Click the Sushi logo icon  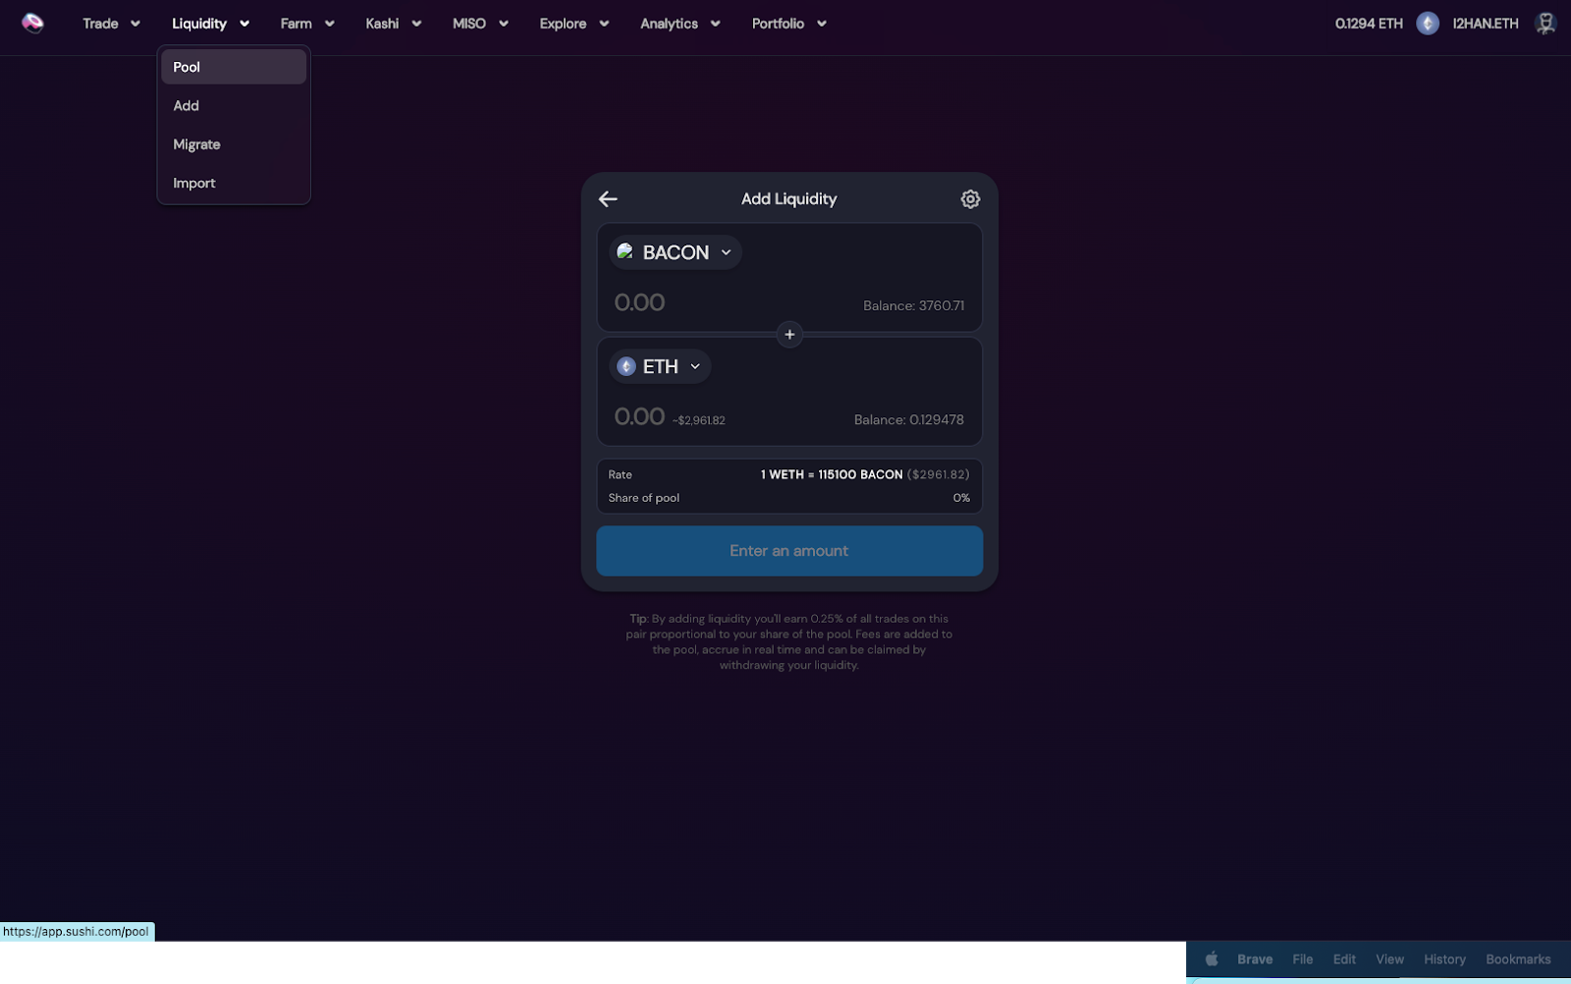click(32, 23)
